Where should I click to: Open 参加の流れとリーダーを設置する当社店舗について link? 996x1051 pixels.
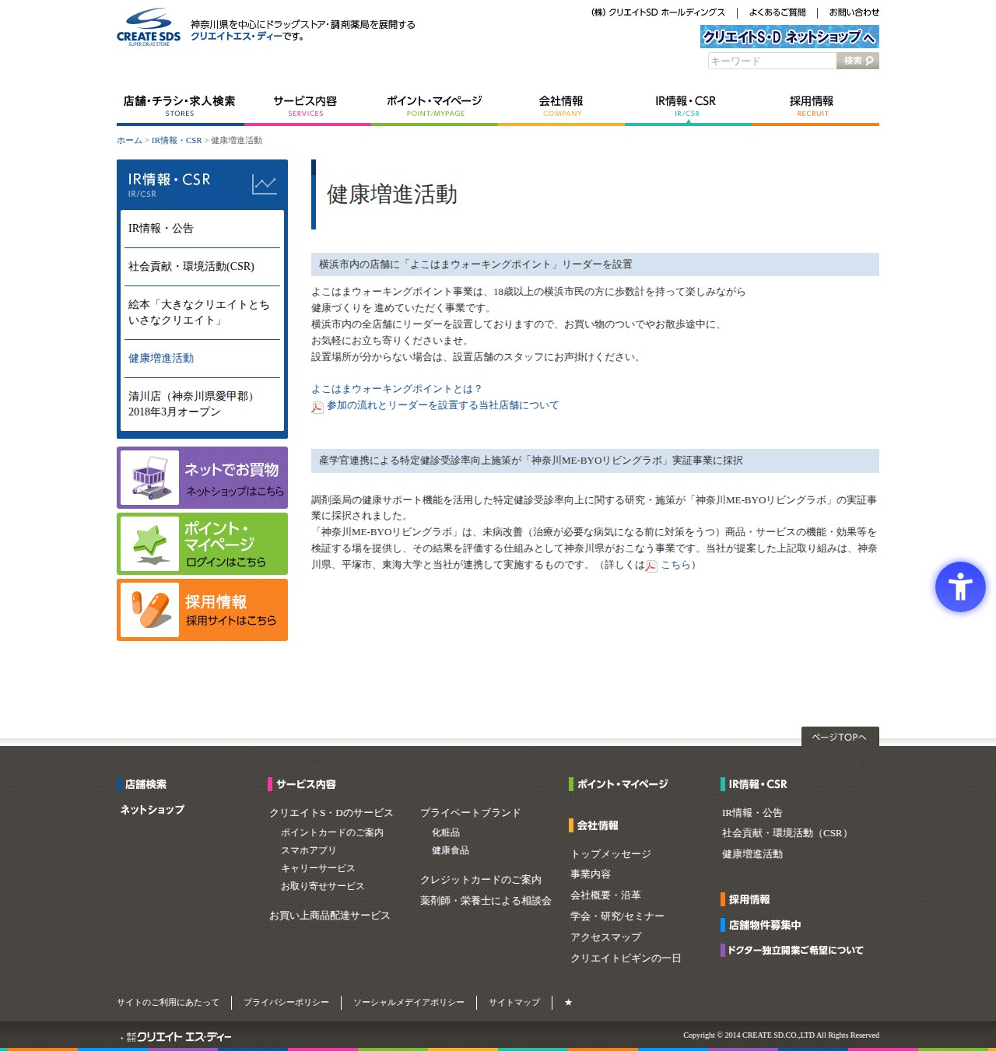click(443, 405)
